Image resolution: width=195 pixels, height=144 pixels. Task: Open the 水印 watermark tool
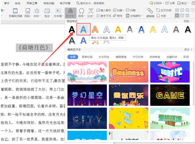pyautogui.click(x=37, y=13)
